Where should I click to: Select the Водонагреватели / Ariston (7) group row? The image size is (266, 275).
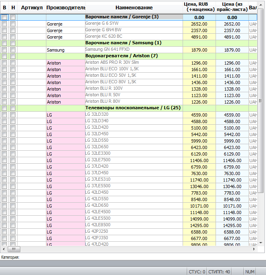[x=129, y=56]
